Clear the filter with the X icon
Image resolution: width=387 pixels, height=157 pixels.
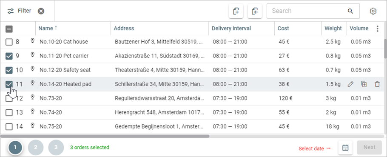click(41, 11)
